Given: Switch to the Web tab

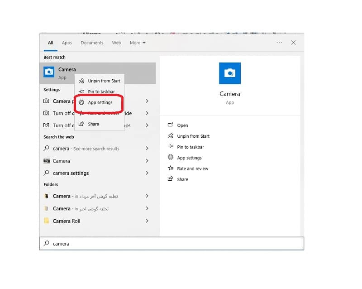Looking at the screenshot, I should pyautogui.click(x=116, y=43).
